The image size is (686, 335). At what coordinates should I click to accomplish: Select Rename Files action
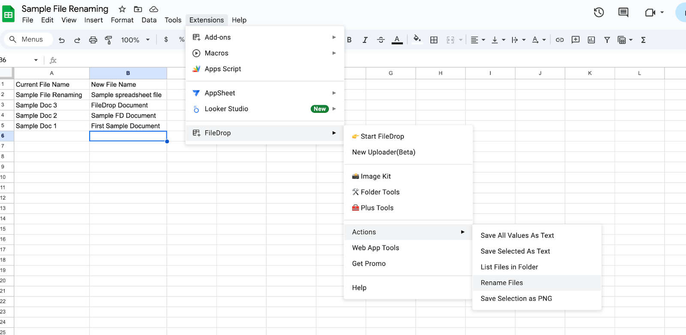click(537, 283)
